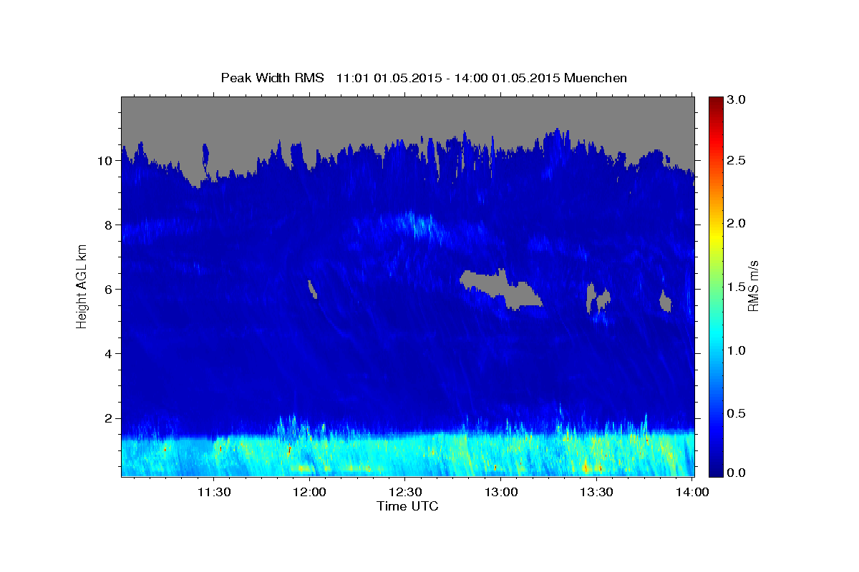Screen dimensions: 859x572
Task: Click the 'RMS m/s' colorbar title
Action: click(x=753, y=287)
